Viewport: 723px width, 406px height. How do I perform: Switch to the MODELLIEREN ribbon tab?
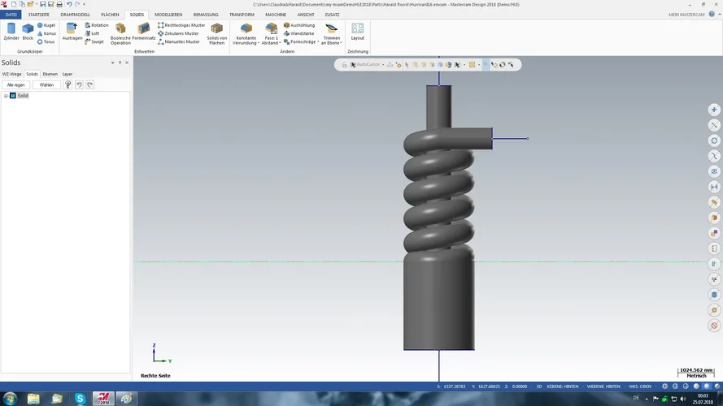point(168,15)
